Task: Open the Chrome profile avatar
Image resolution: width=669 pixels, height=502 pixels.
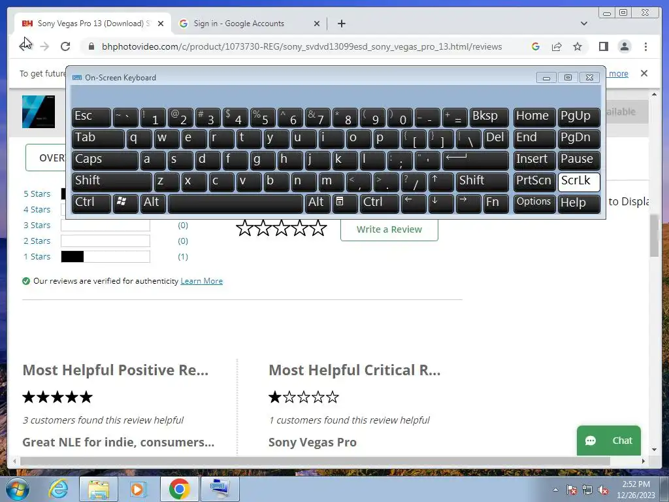Action: tap(625, 46)
